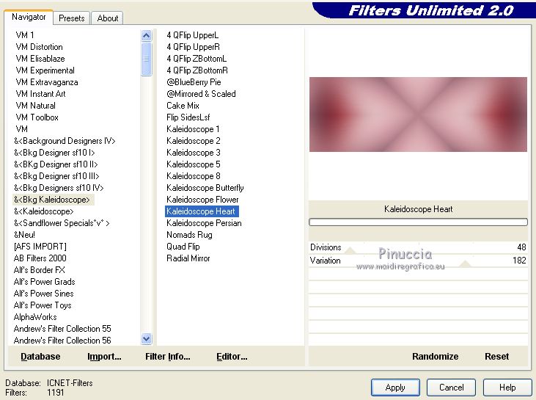The height and width of the screenshot is (400, 536).
Task: Select Andrew's Filter Collection 55
Action: tap(62, 329)
